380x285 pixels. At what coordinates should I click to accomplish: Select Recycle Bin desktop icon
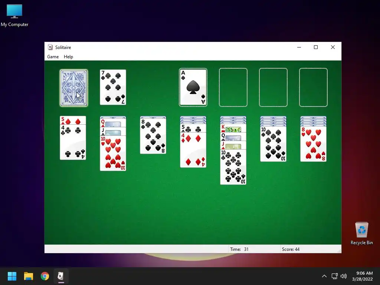coord(361,233)
